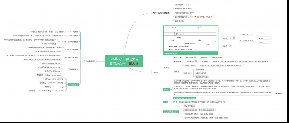Screen dimensions: 289x123
Task: Click 老年代空间不足 node
Action: click(201, 73)
